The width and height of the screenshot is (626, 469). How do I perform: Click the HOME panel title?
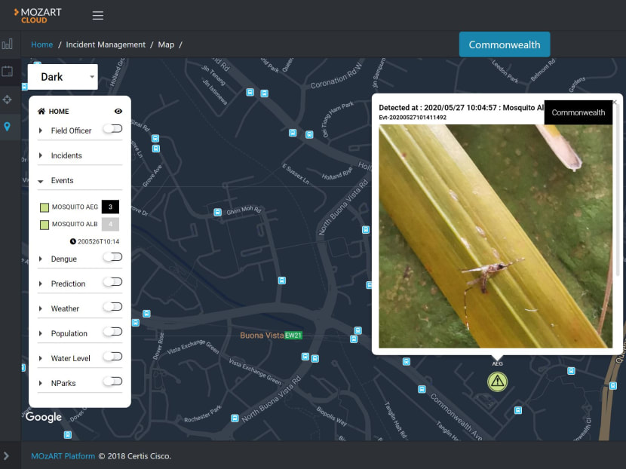[59, 112]
